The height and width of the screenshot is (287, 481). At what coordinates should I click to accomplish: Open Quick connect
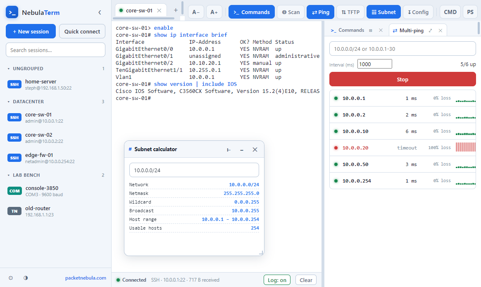click(82, 31)
